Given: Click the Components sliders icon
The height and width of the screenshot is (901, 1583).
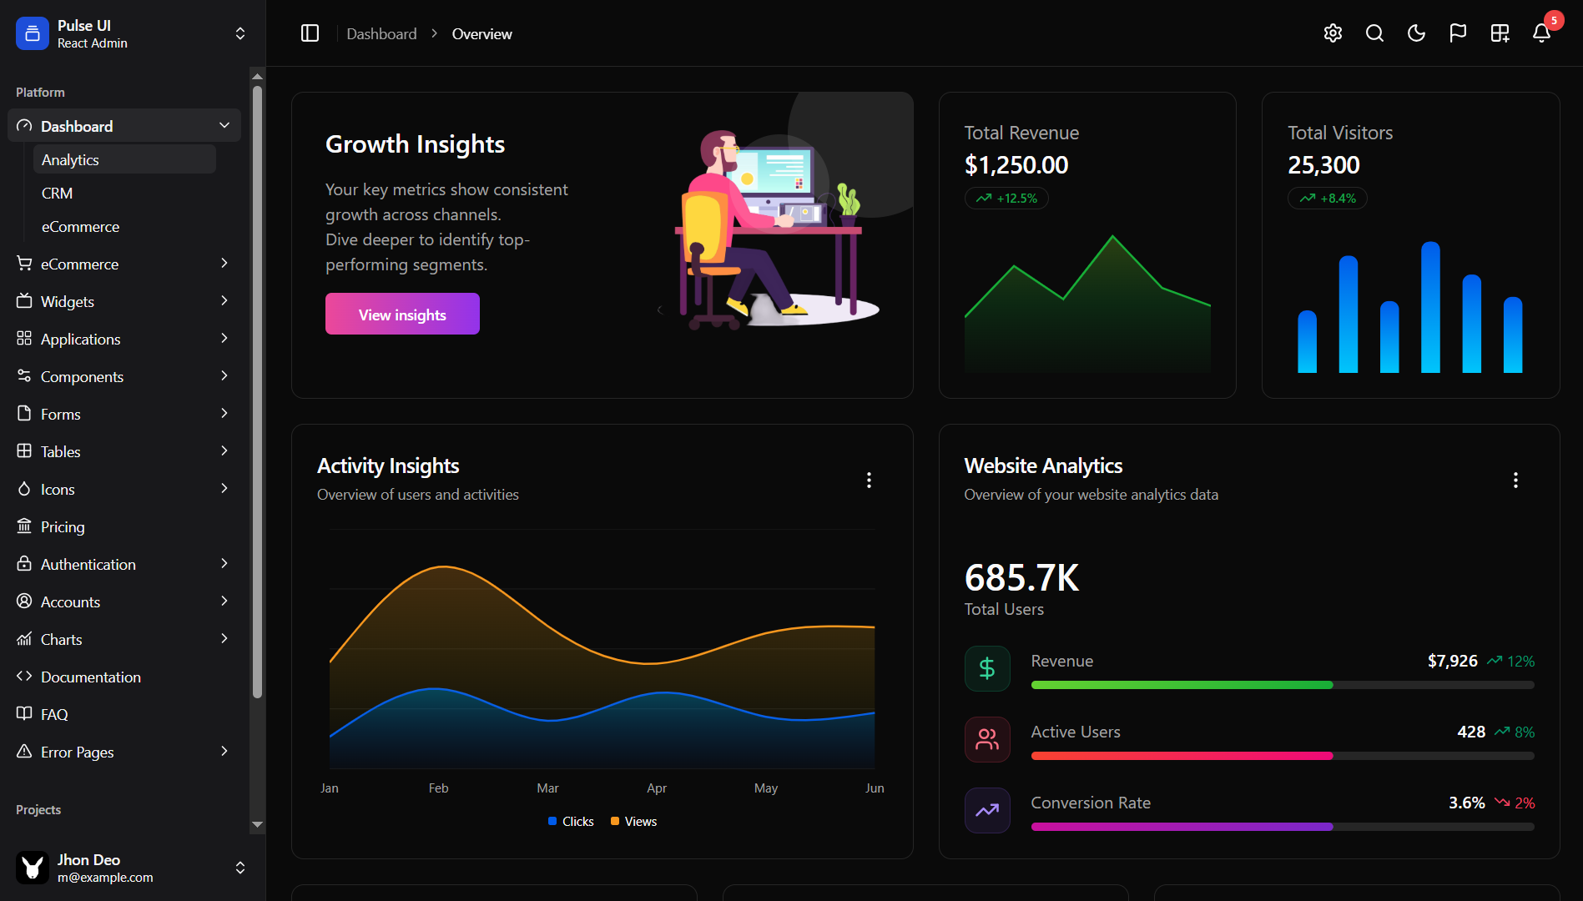Looking at the screenshot, I should point(24,375).
